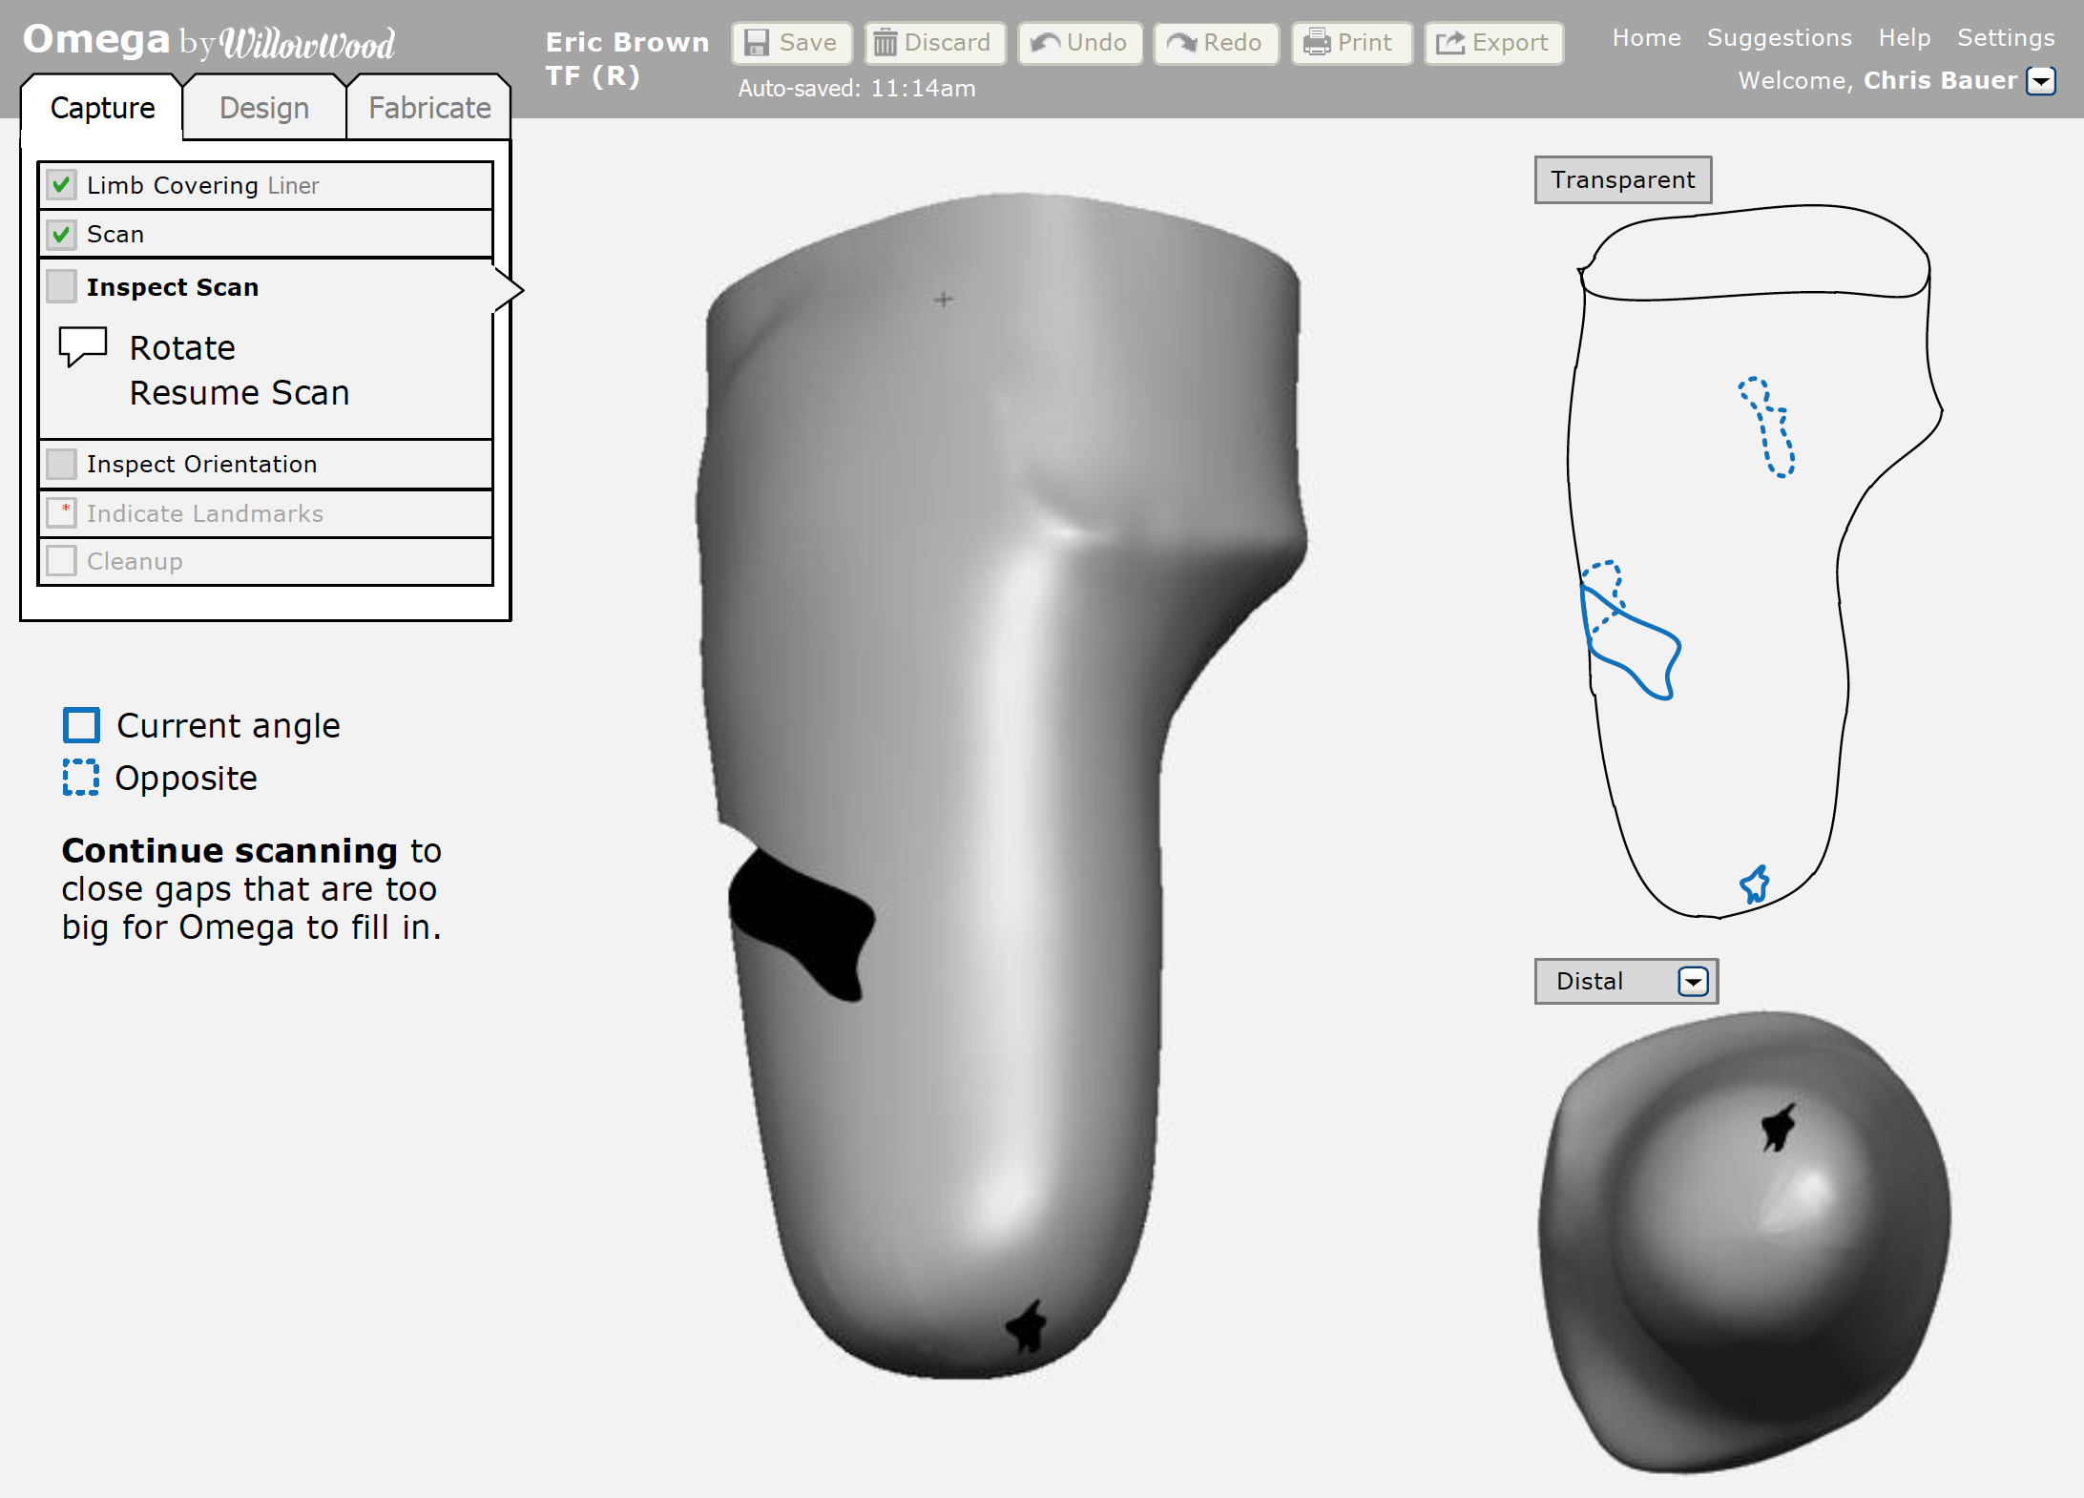Click the blue Current angle legend swatch

click(x=81, y=725)
